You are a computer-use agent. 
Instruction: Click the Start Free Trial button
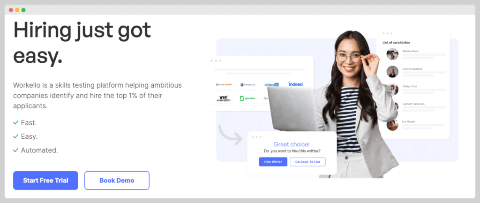tap(45, 180)
